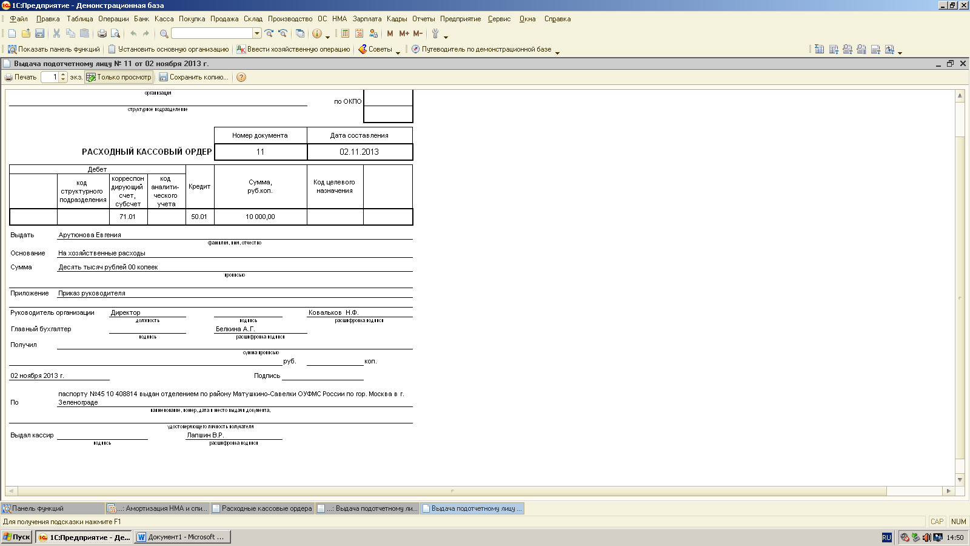Viewport: 970px width, 546px height.
Task: Click the yellow information help icon
Action: pyautogui.click(x=317, y=33)
